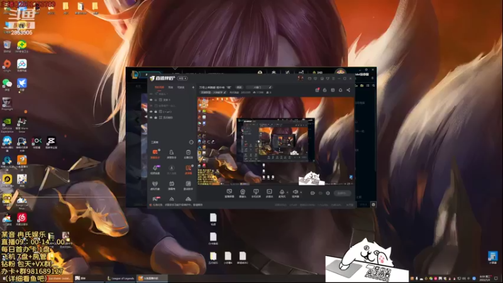Click the circle icon next to the toolbox label
The image size is (503, 283).
point(191,142)
